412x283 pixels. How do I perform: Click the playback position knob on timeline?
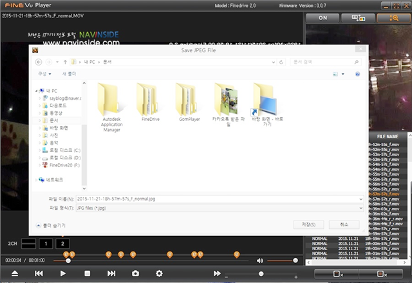coord(68,260)
